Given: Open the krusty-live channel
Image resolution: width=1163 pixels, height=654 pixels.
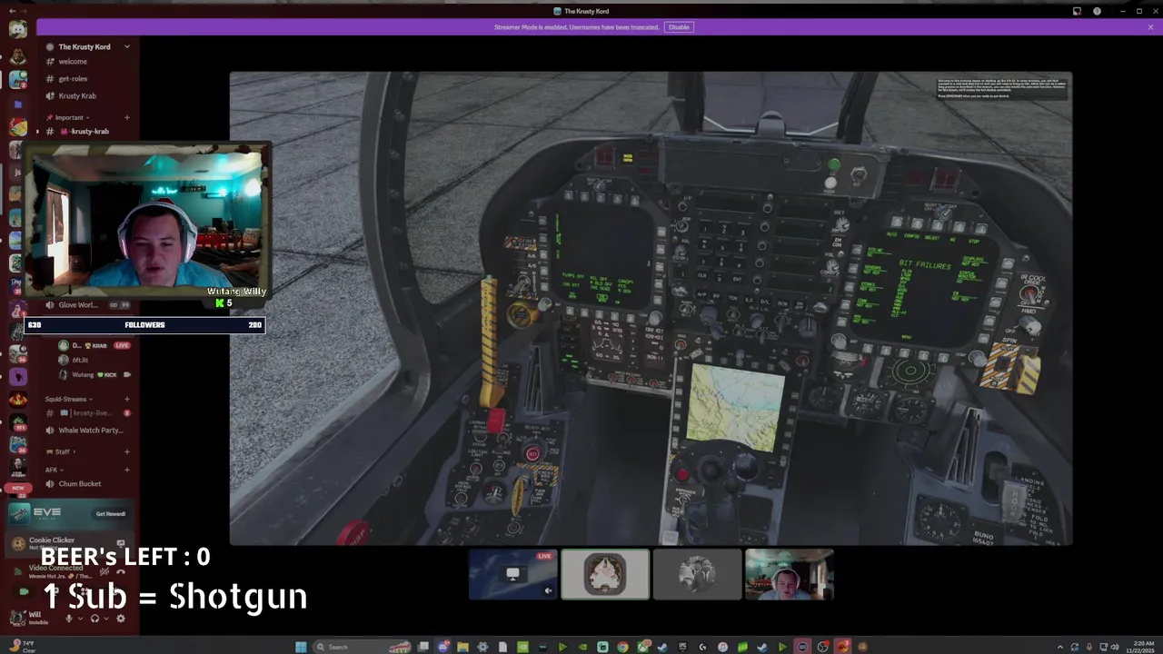Looking at the screenshot, I should [87, 412].
